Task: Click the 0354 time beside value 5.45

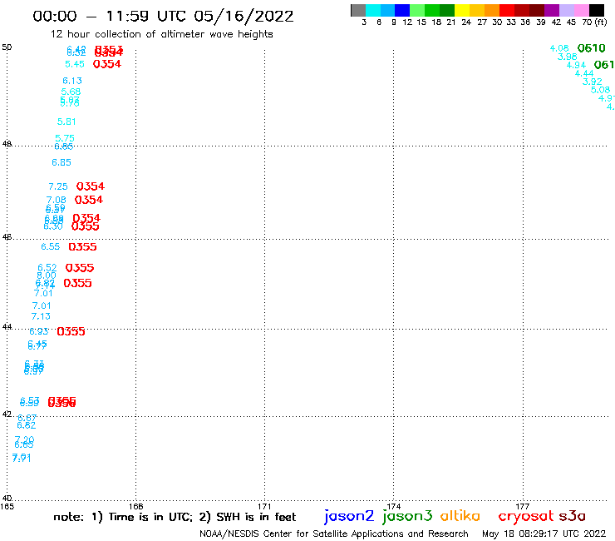Action: pyautogui.click(x=107, y=64)
